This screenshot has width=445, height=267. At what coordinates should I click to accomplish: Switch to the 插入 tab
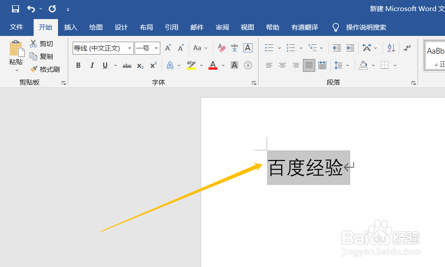[x=71, y=27]
